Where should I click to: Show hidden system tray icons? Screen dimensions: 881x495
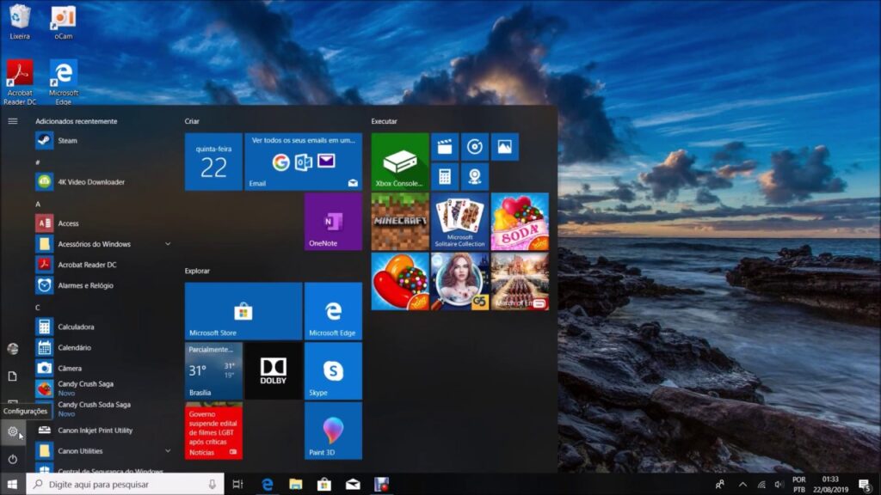click(x=742, y=485)
